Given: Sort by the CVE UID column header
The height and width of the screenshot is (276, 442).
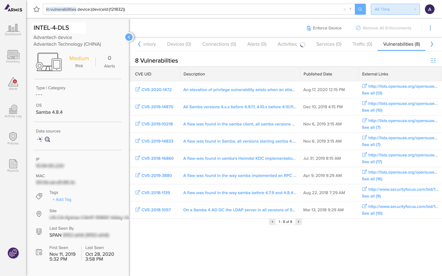Looking at the screenshot, I should point(143,74).
